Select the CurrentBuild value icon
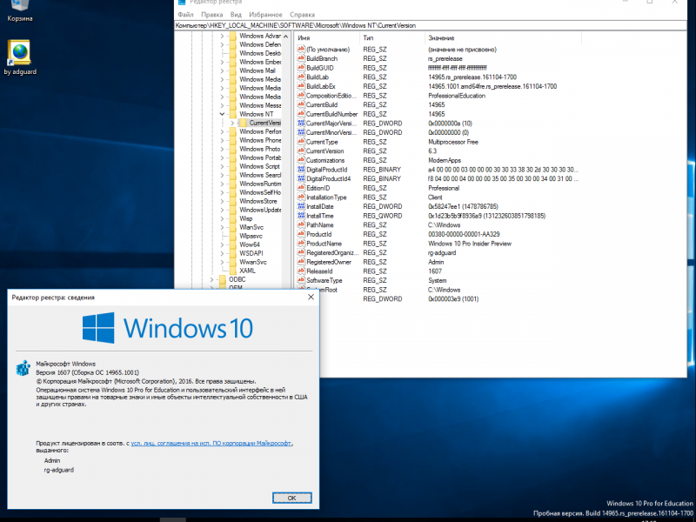The image size is (696, 522). tap(301, 104)
